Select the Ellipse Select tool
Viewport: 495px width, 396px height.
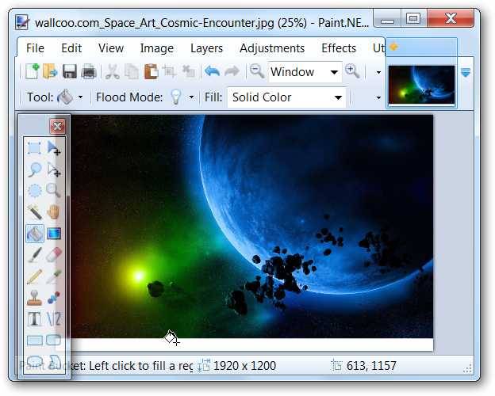pos(34,190)
